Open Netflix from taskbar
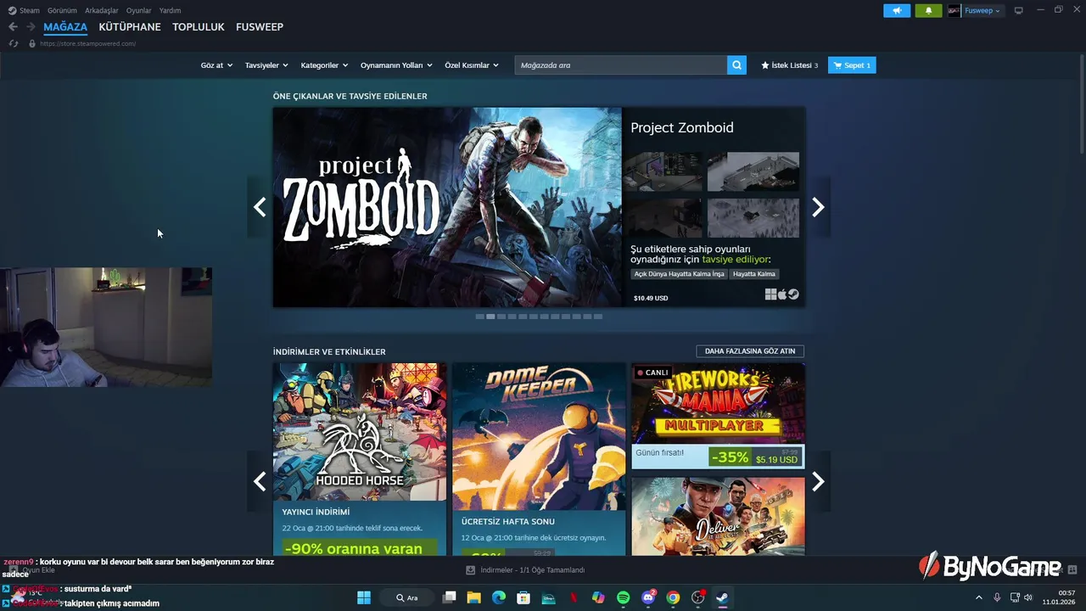Image resolution: width=1086 pixels, height=611 pixels. point(574,597)
